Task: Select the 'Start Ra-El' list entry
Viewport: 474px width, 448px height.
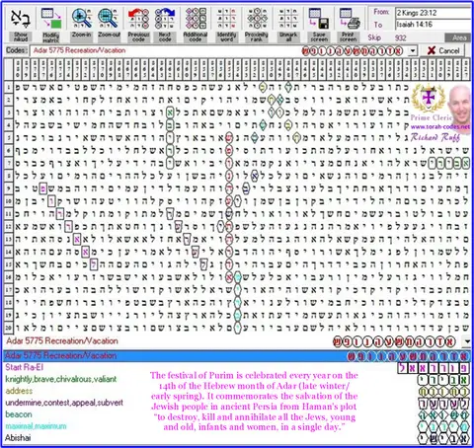Action: 25,367
